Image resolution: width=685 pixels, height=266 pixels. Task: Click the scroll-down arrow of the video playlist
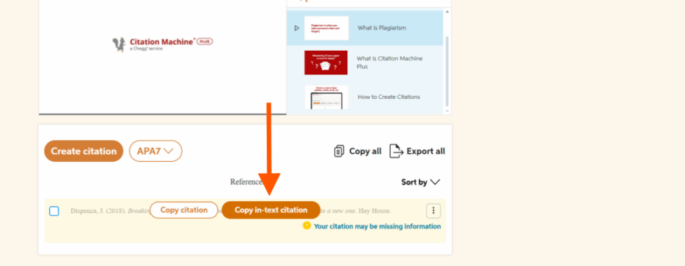pos(447,111)
